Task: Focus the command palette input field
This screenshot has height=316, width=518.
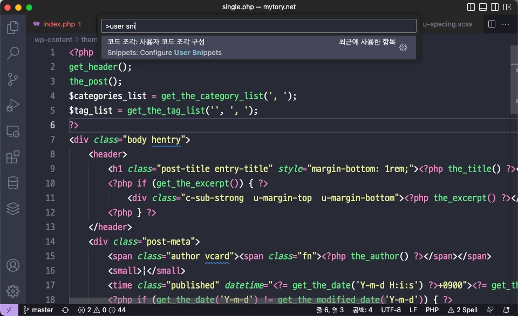Action: click(x=258, y=26)
